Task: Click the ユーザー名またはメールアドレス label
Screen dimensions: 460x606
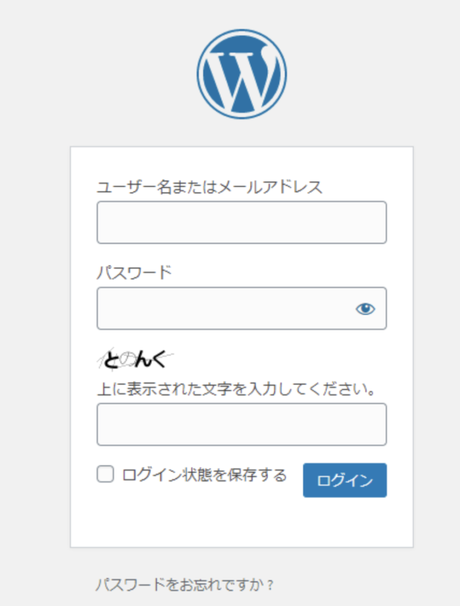Action: (210, 187)
